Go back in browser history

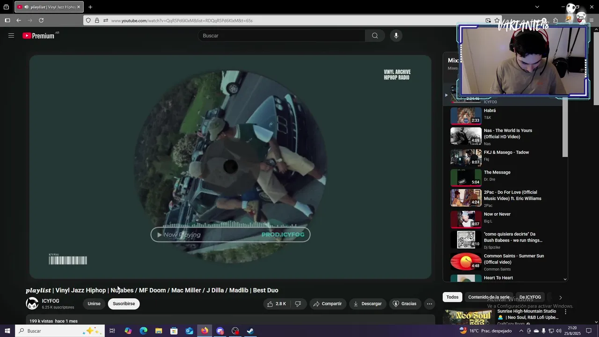tap(19, 21)
